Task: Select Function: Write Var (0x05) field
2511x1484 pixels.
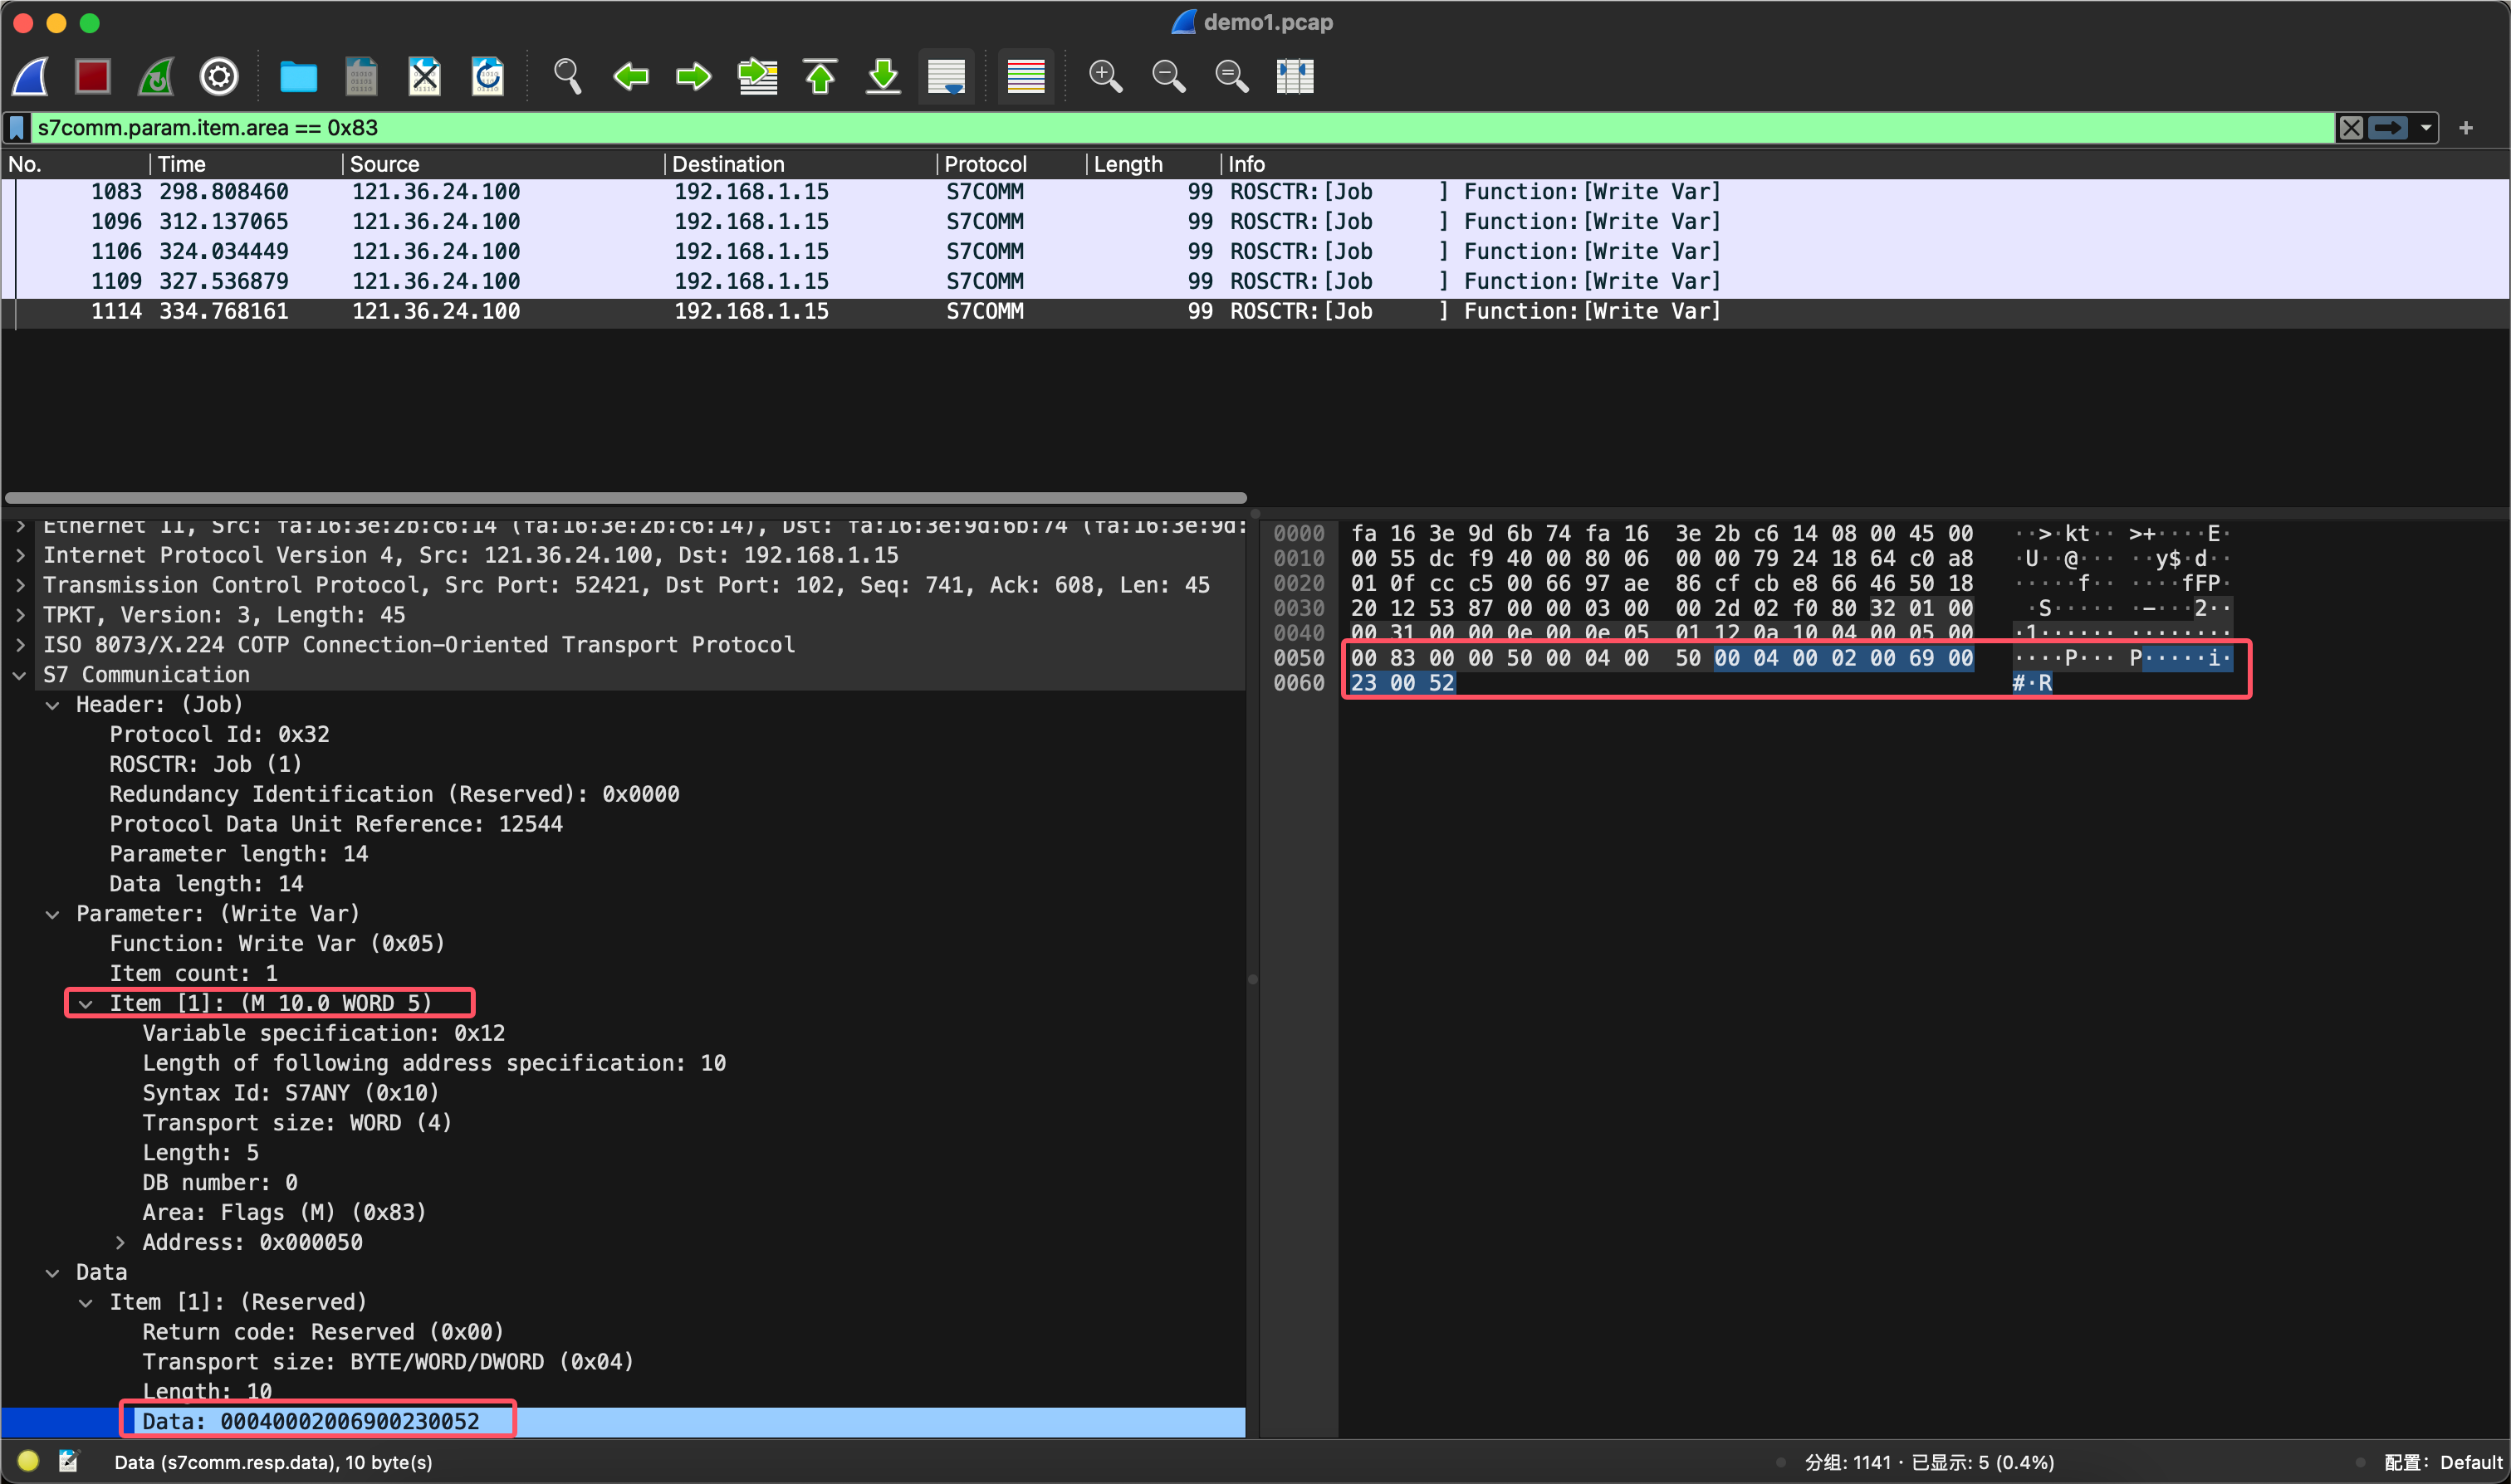Action: [x=277, y=944]
